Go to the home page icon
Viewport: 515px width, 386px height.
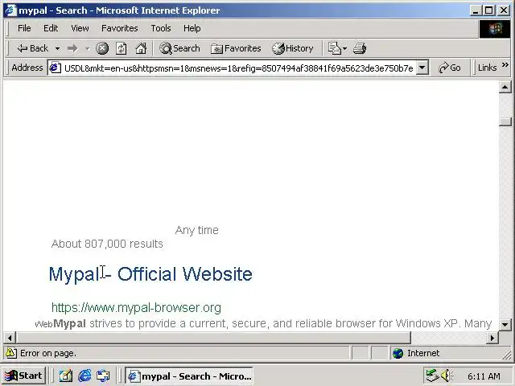point(141,48)
